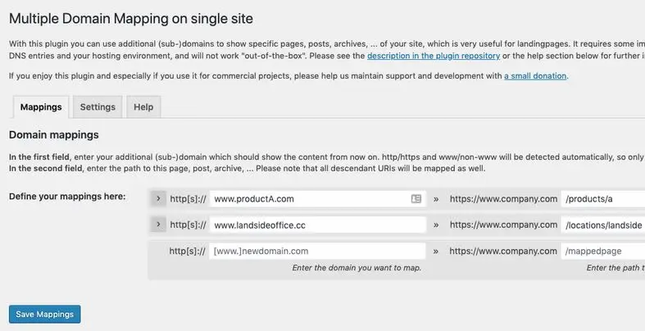
Task: Open the Help tab
Action: [143, 107]
